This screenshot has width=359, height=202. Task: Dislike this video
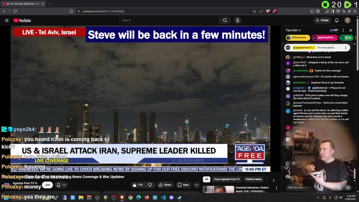[150, 185]
